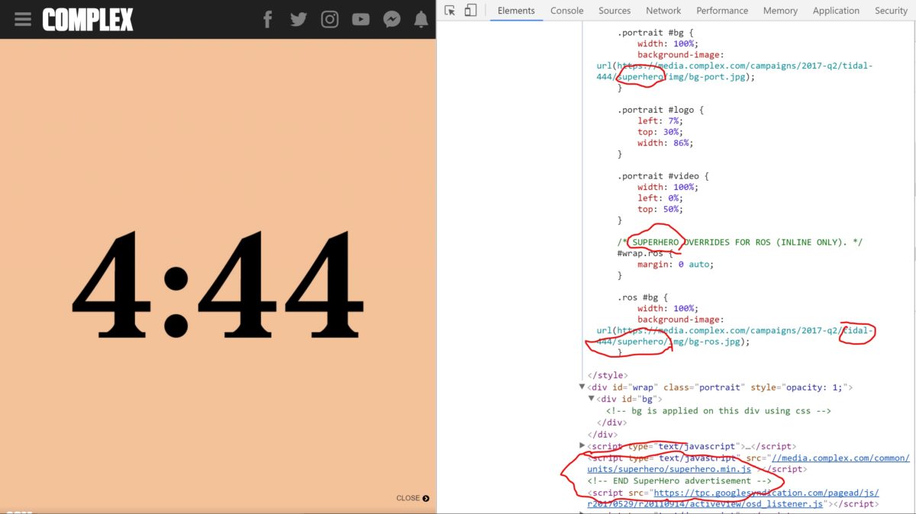This screenshot has width=916, height=514.
Task: Activate the inspect element picker
Action: pos(450,11)
